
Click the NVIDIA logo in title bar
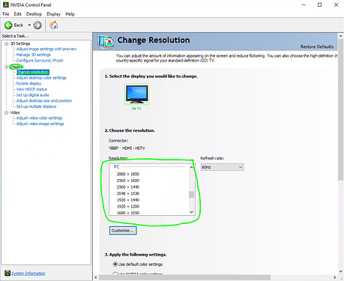pyautogui.click(x=5, y=4)
